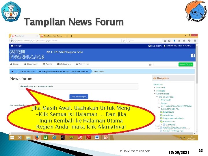Open the Mentor 002 user menu dropdown
Screen dimensions: 208x156
179,46
